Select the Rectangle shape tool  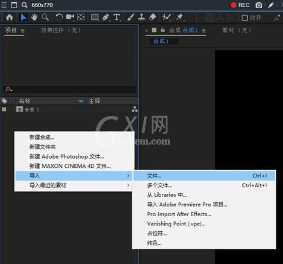[95, 17]
